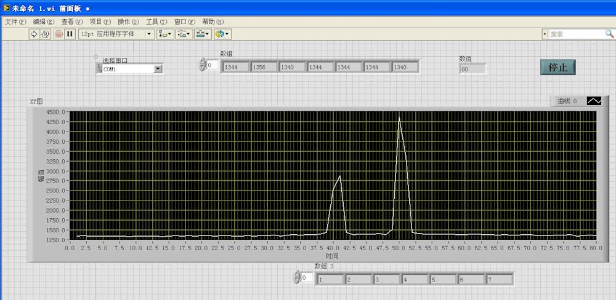The width and height of the screenshot is (616, 300).
Task: Click the 40.0 x-axis tick label
Action: pos(333,248)
